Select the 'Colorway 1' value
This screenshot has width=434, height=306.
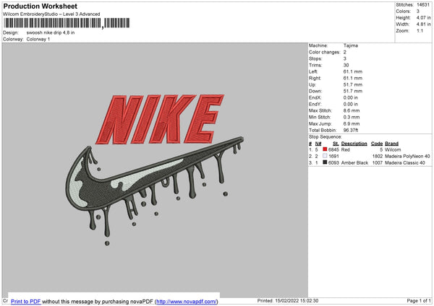pyautogui.click(x=38, y=39)
